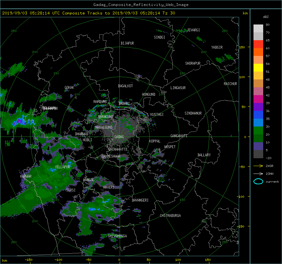Select the dark gray -20 to 5 dBZ swatch

click(258, 154)
